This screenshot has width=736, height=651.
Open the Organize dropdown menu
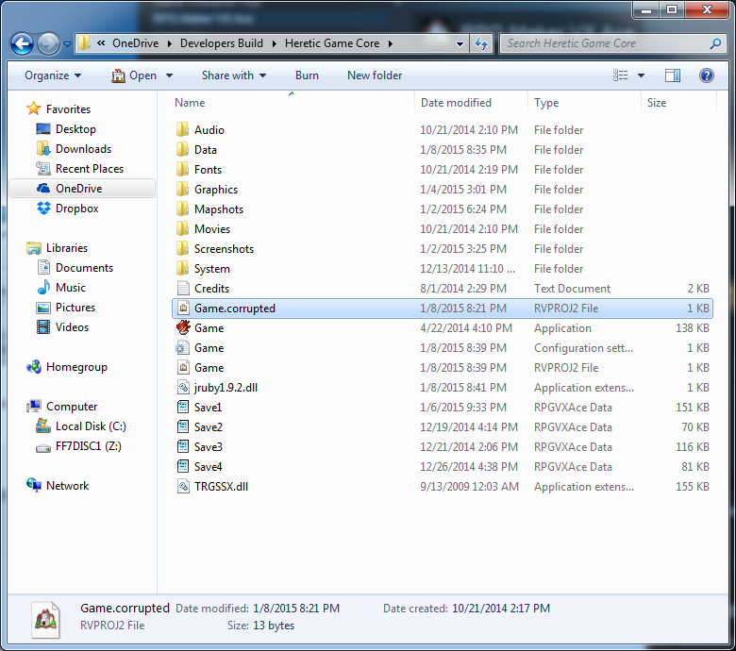point(53,75)
